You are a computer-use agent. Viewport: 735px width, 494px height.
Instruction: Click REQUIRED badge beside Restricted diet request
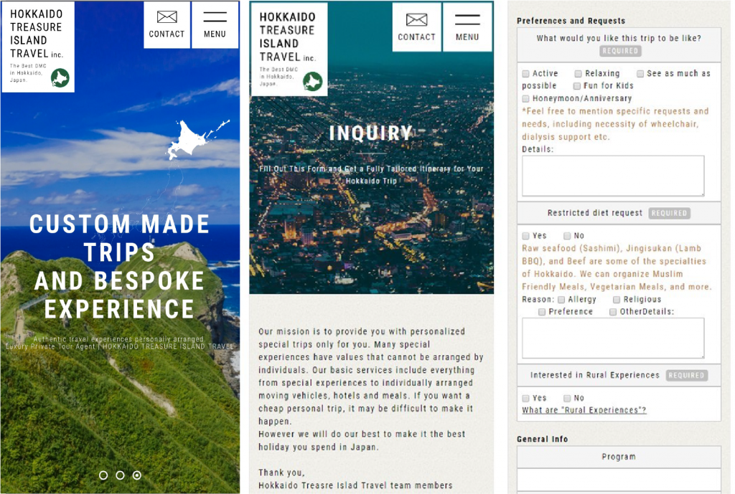click(x=670, y=213)
